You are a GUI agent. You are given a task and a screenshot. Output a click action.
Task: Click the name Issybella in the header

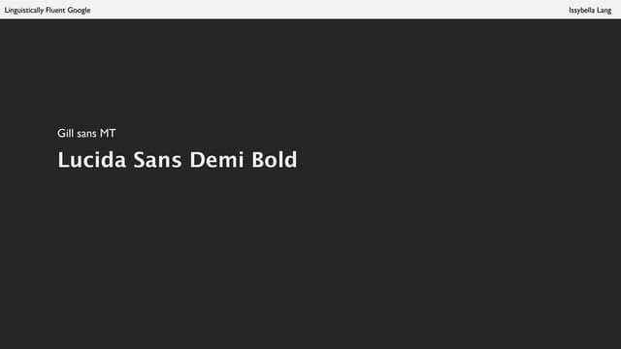(582, 11)
